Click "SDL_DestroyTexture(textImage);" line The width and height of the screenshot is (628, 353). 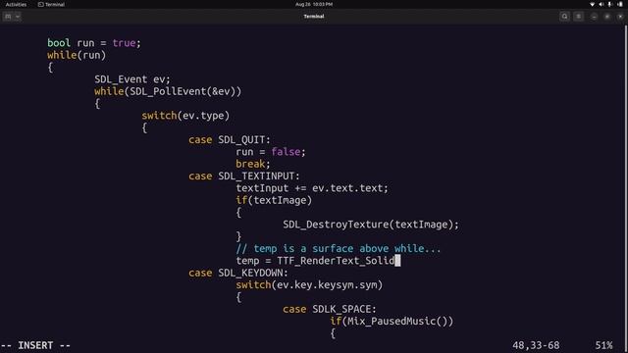(x=371, y=225)
